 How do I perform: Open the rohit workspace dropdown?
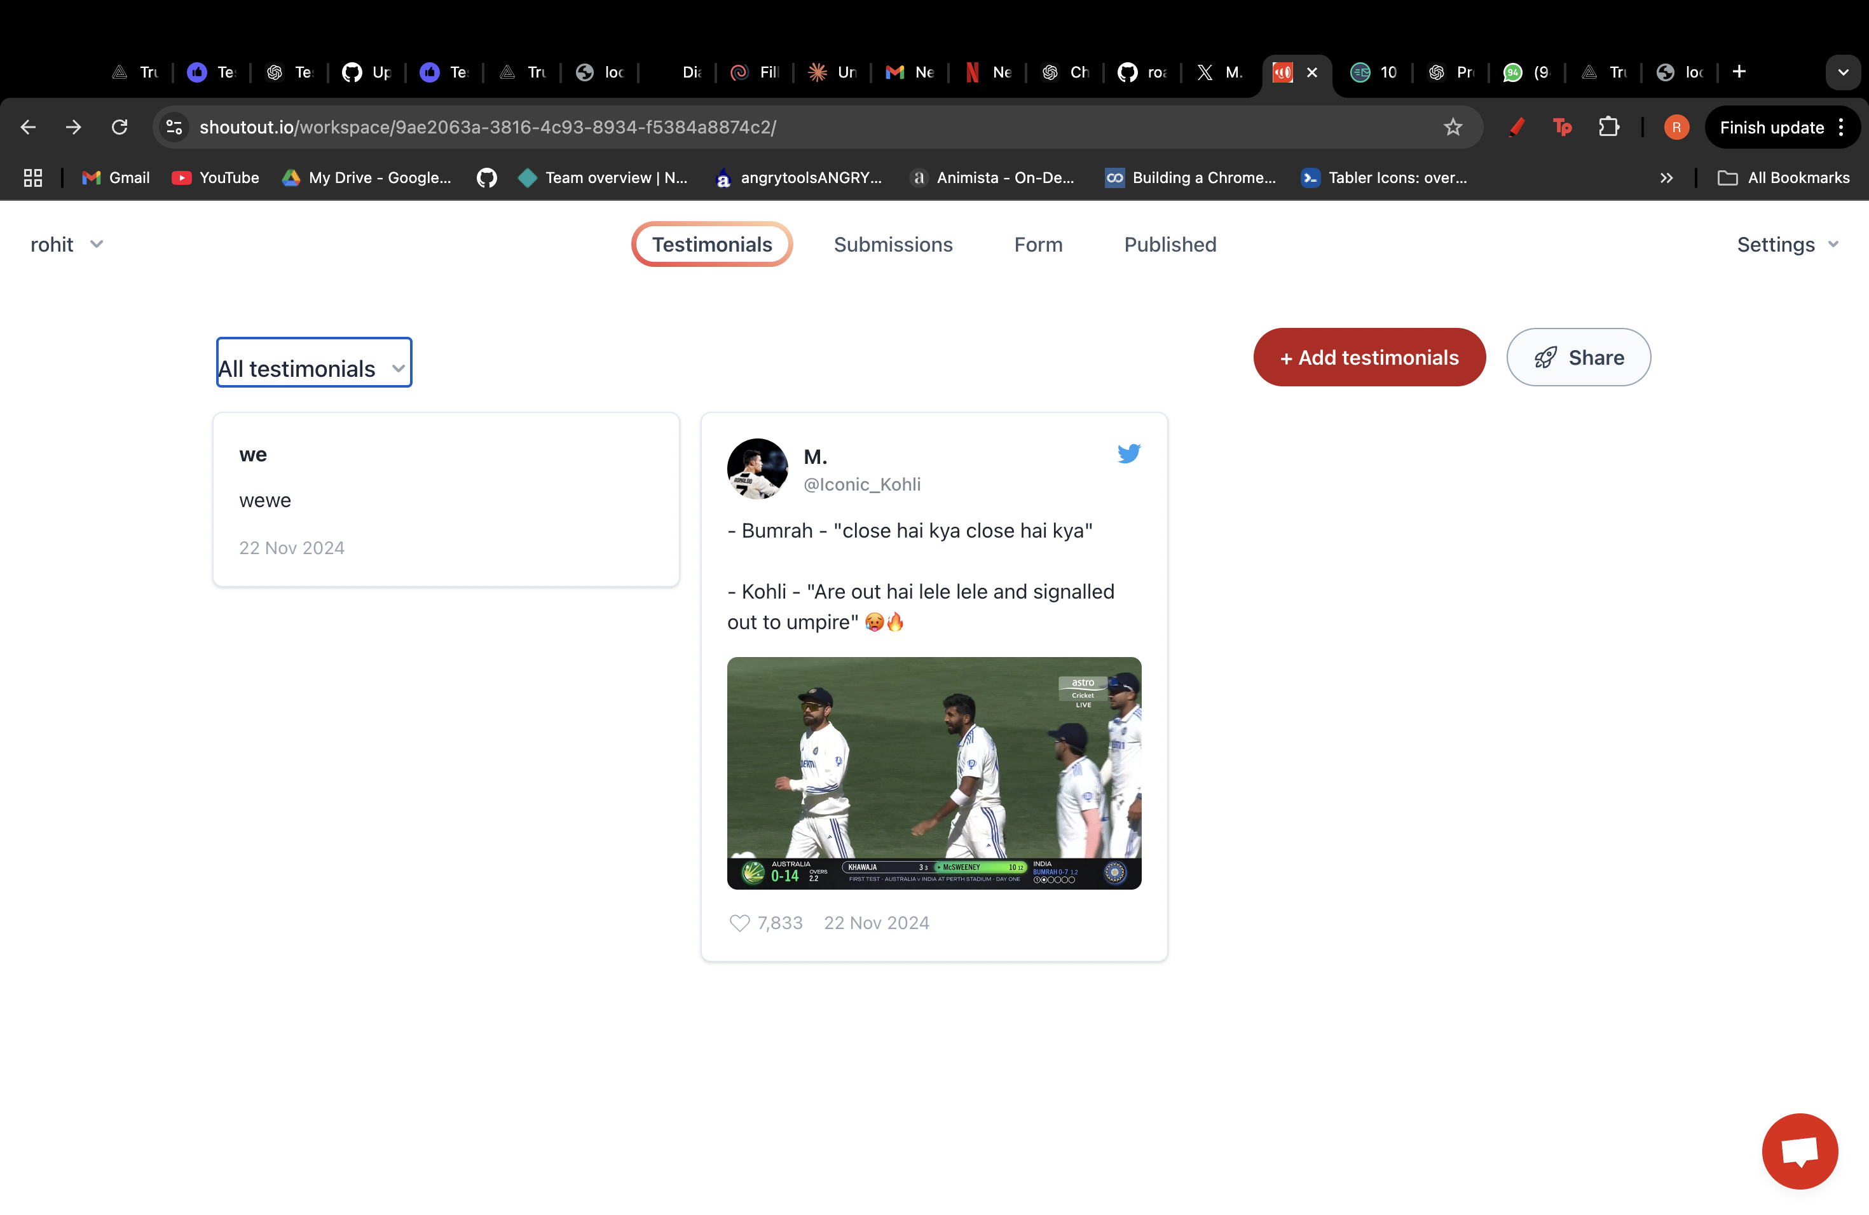pyautogui.click(x=67, y=244)
